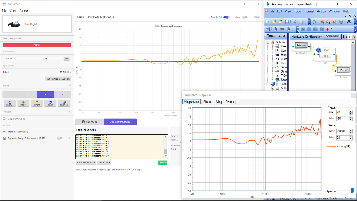Click the Cut scissors icon in SigmaStudio

click(x=295, y=22)
